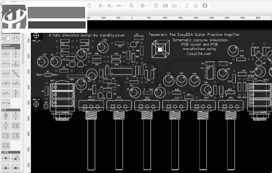Viewport: 272px width, 173px height.
Task: Select the RV1 potentiometer footprint
Action: pyautogui.click(x=91, y=105)
